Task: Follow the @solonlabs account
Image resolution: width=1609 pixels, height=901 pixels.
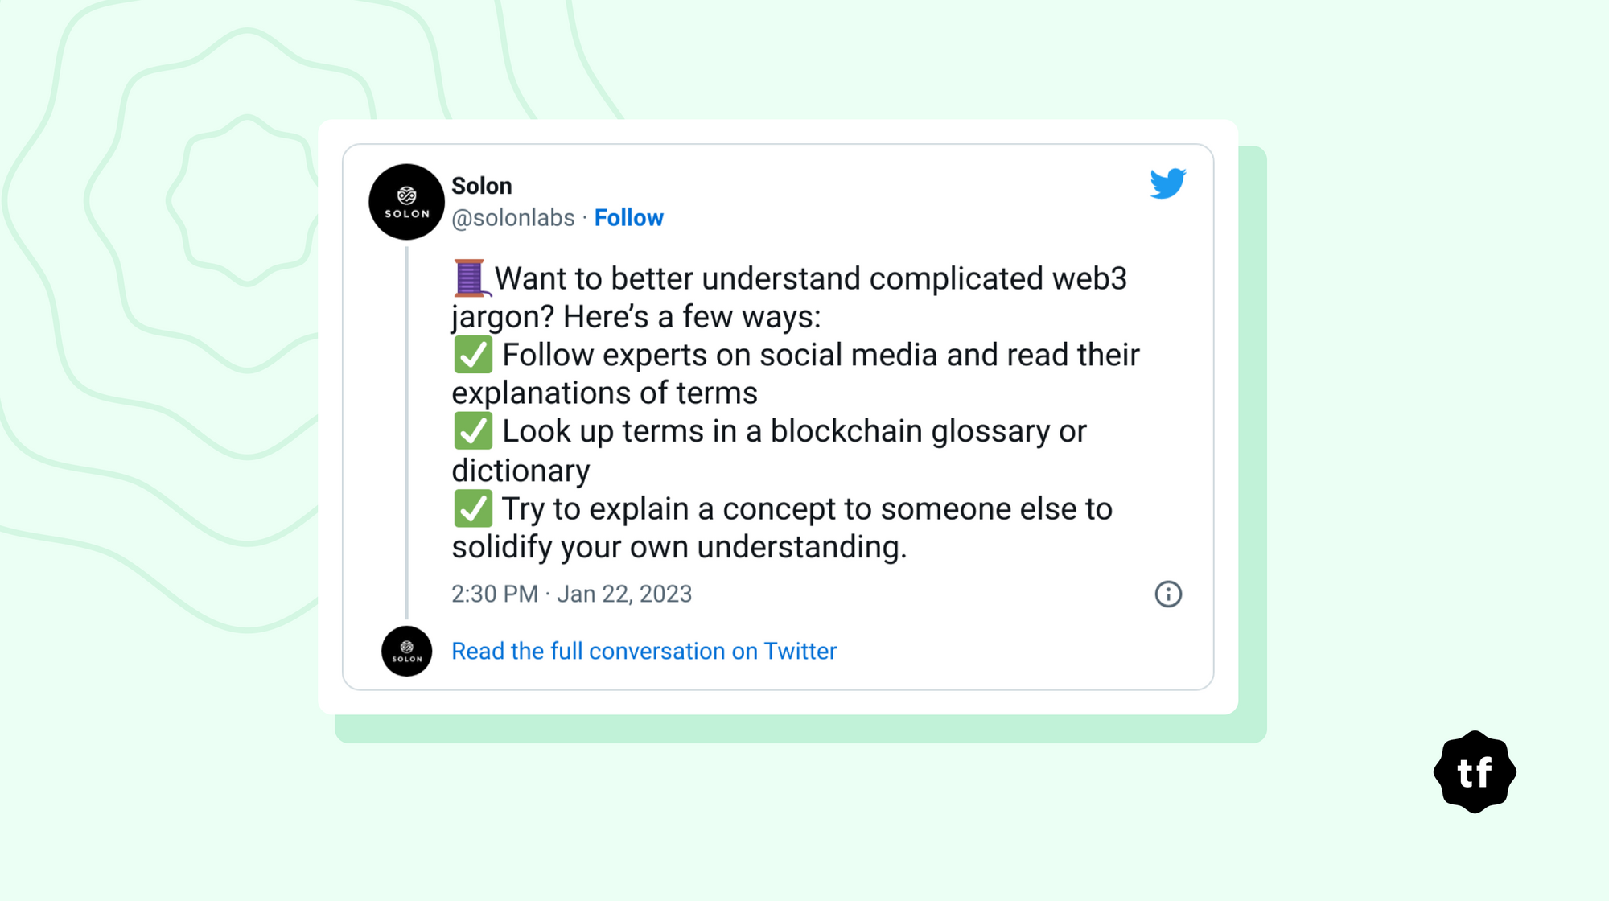Action: point(628,218)
